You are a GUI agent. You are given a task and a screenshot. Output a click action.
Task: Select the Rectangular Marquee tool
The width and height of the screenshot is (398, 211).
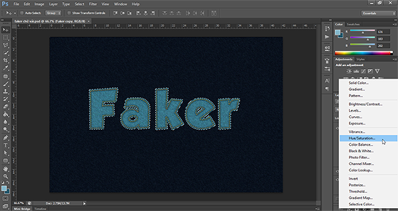click(5, 37)
